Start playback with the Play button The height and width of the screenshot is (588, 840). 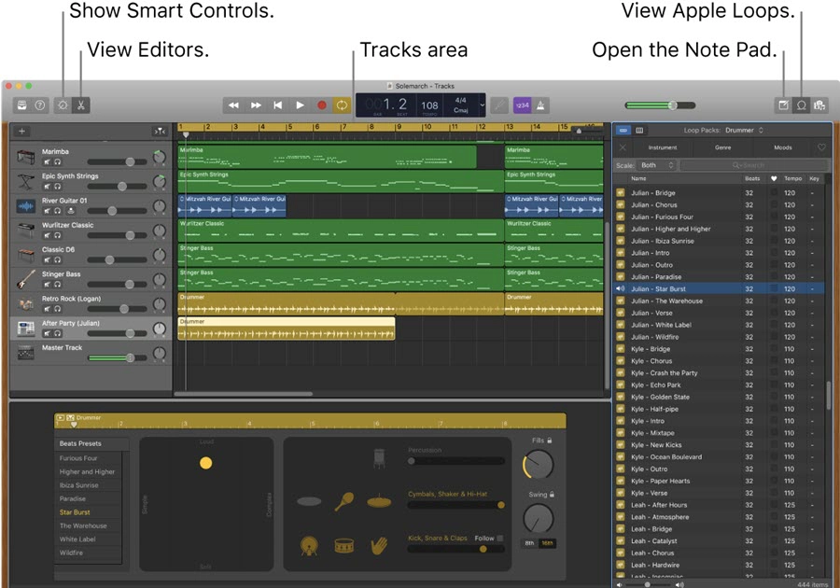(300, 105)
